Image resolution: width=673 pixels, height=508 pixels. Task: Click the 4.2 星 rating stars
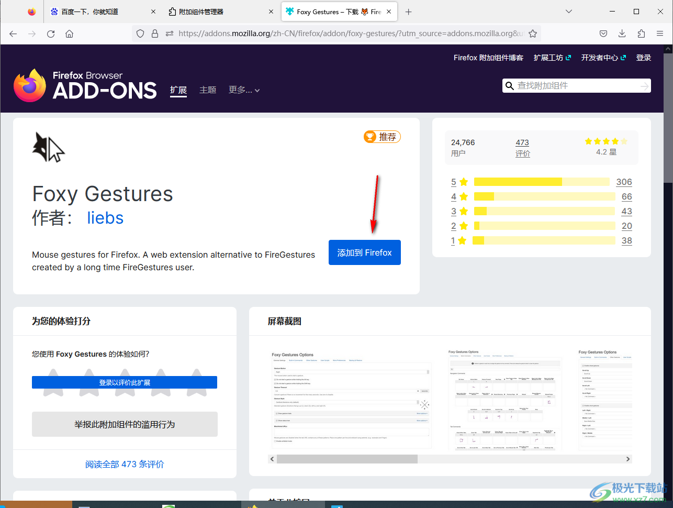pos(606,141)
